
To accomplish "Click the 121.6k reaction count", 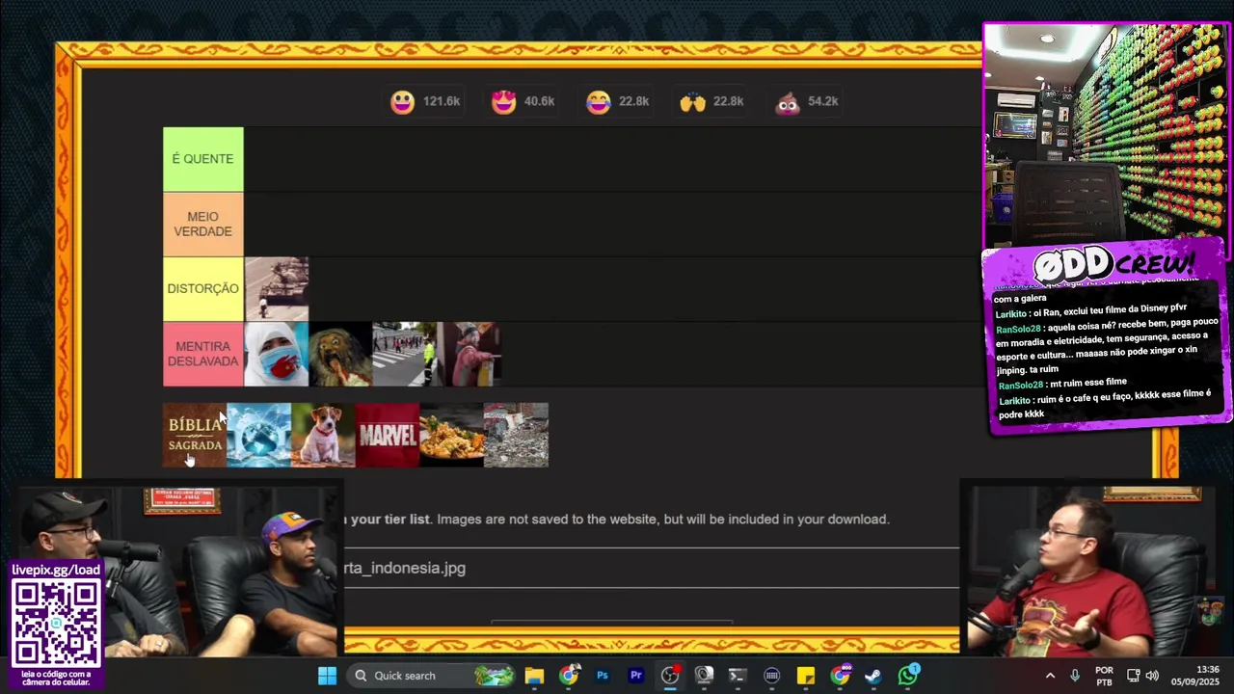I will (x=442, y=101).
